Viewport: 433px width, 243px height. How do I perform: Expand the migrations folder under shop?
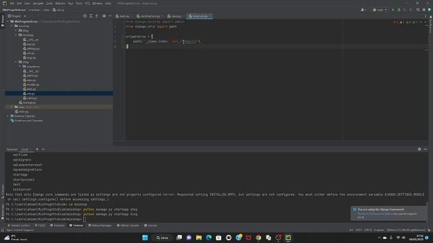click(x=20, y=66)
